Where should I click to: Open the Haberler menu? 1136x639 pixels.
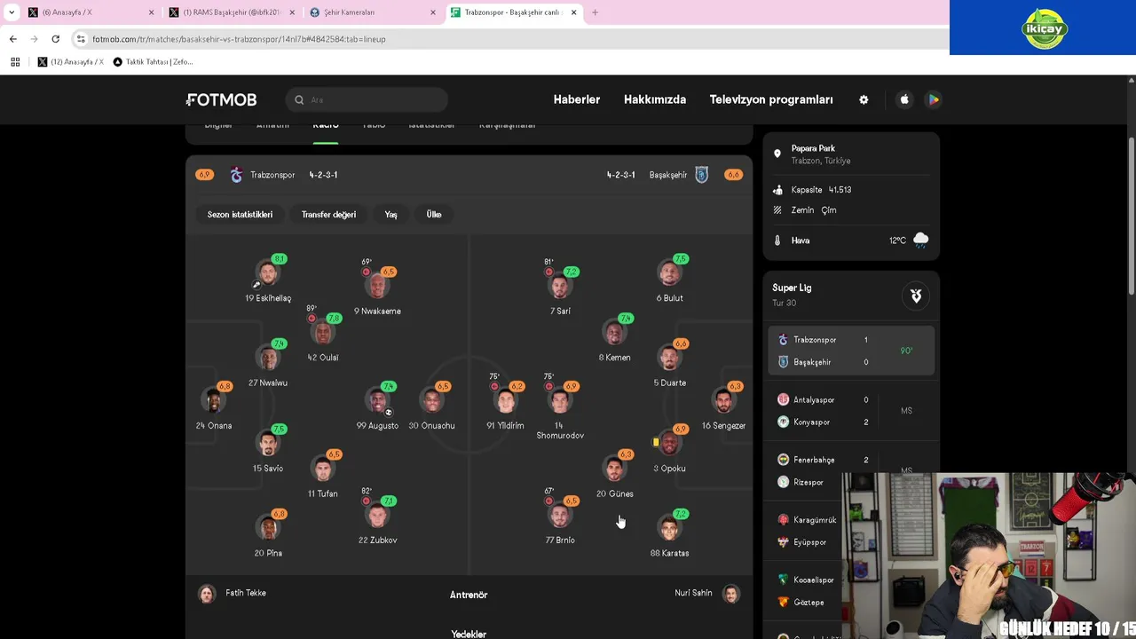point(577,99)
